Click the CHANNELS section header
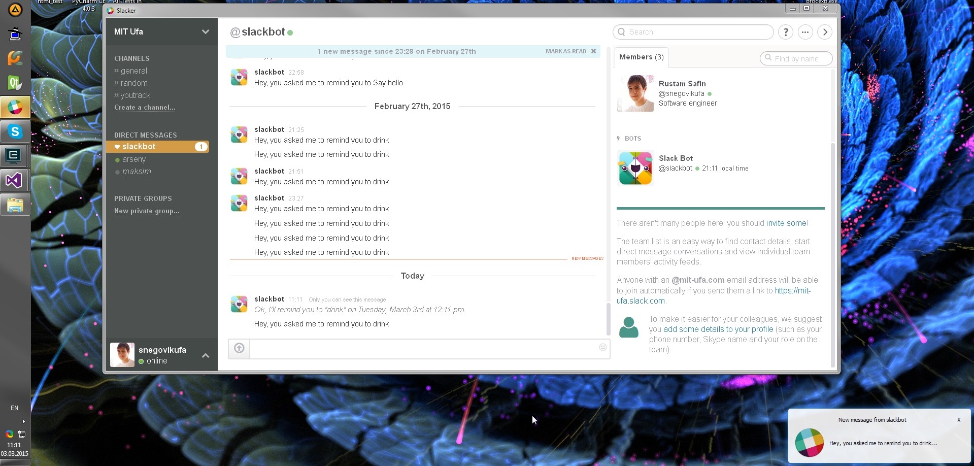This screenshot has height=466, width=974. pos(131,58)
